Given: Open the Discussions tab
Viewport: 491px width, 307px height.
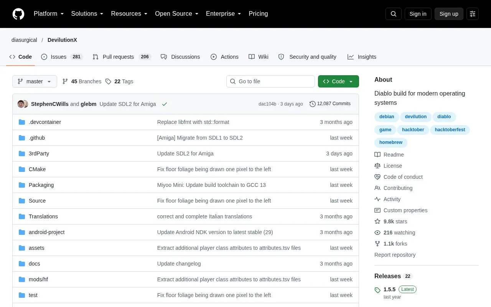Looking at the screenshot, I should point(180,57).
